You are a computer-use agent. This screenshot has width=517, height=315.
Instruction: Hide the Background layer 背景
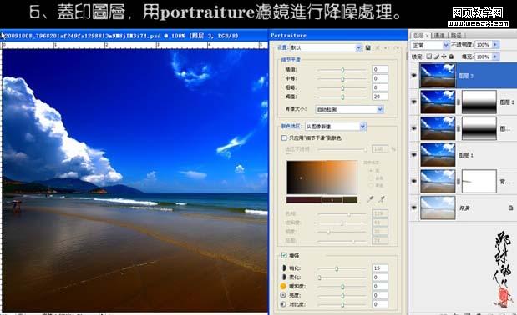click(x=413, y=207)
